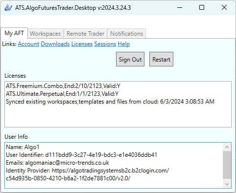Screen dimensions: 236x193
Task: Follow the Licenses hyperlink
Action: (x=82, y=44)
